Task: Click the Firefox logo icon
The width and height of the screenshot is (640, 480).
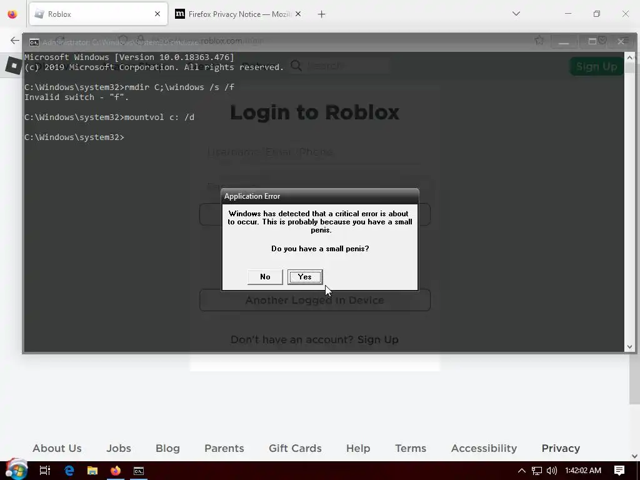Action: [x=12, y=14]
